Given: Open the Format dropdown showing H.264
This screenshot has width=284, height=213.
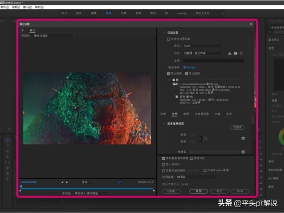Looking at the screenshot, I should [x=204, y=46].
